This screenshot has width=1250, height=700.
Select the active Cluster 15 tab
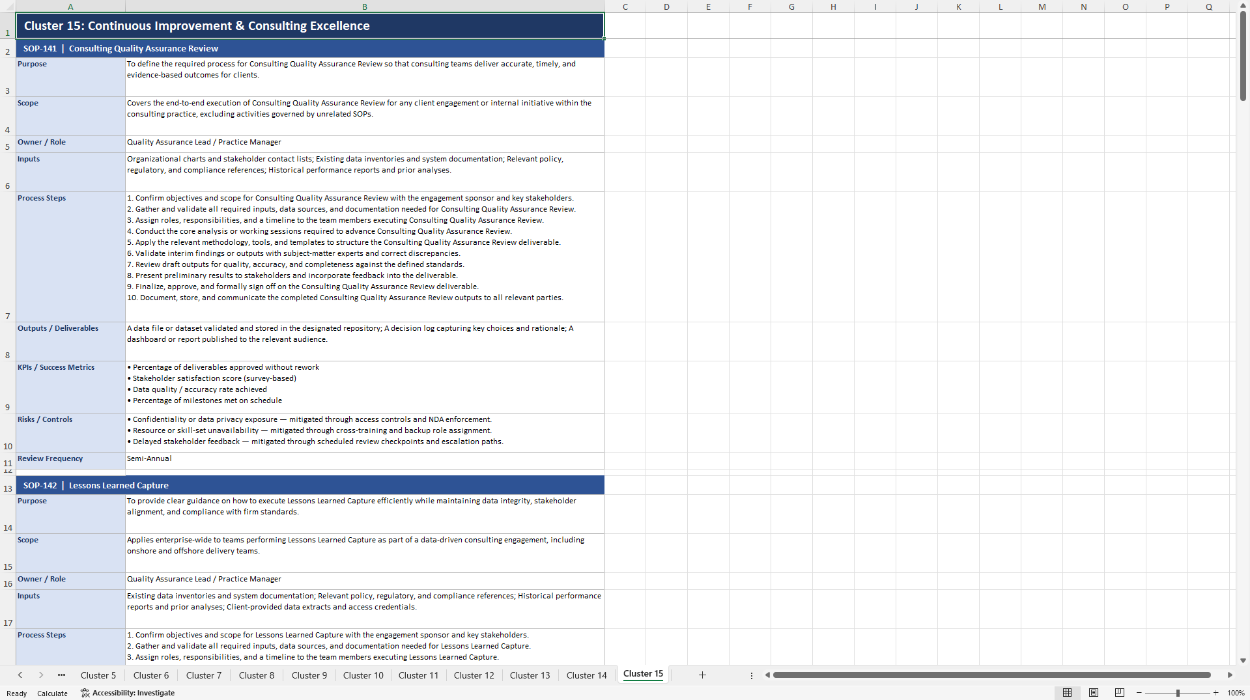tap(643, 674)
